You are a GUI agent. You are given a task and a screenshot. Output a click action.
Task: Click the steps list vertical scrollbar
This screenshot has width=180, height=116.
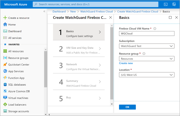click(112, 63)
